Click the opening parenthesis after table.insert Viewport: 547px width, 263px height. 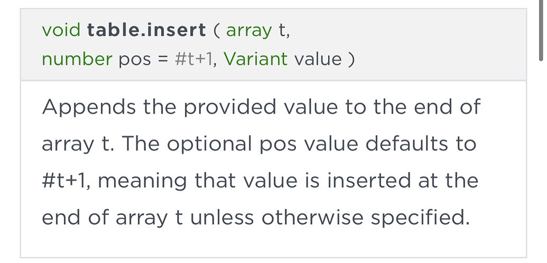216,30
